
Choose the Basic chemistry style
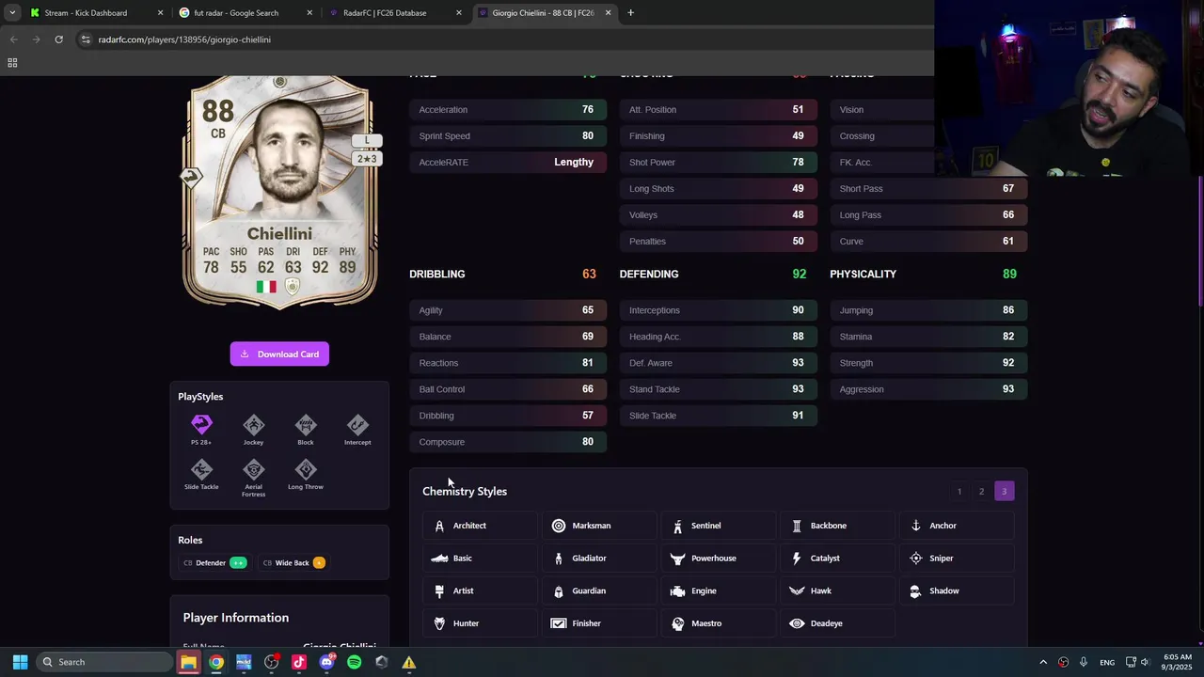tap(480, 559)
